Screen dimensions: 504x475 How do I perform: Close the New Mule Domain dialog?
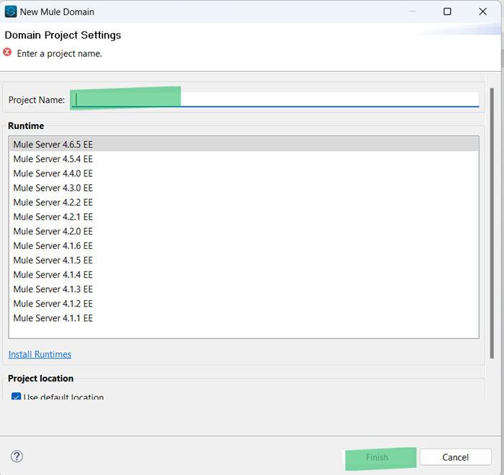click(483, 12)
